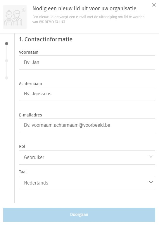Open the Taal dropdown showing Nederlands

(87, 183)
